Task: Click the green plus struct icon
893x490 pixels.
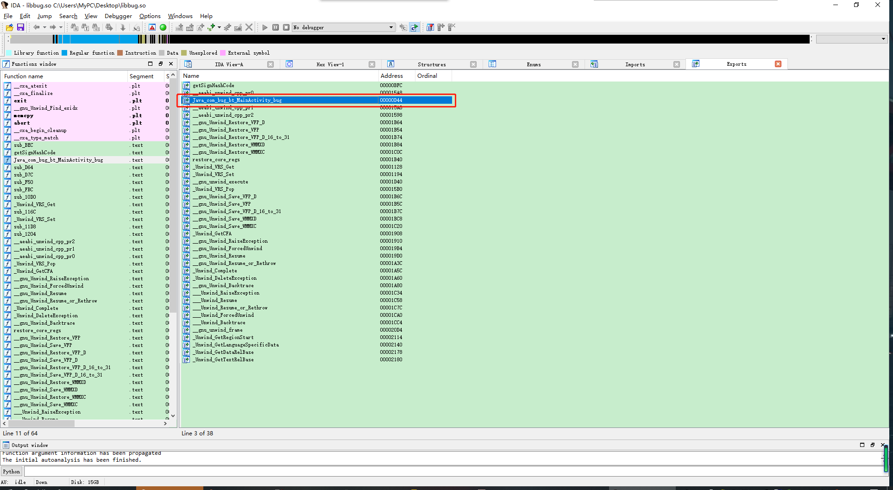Action: tap(211, 27)
